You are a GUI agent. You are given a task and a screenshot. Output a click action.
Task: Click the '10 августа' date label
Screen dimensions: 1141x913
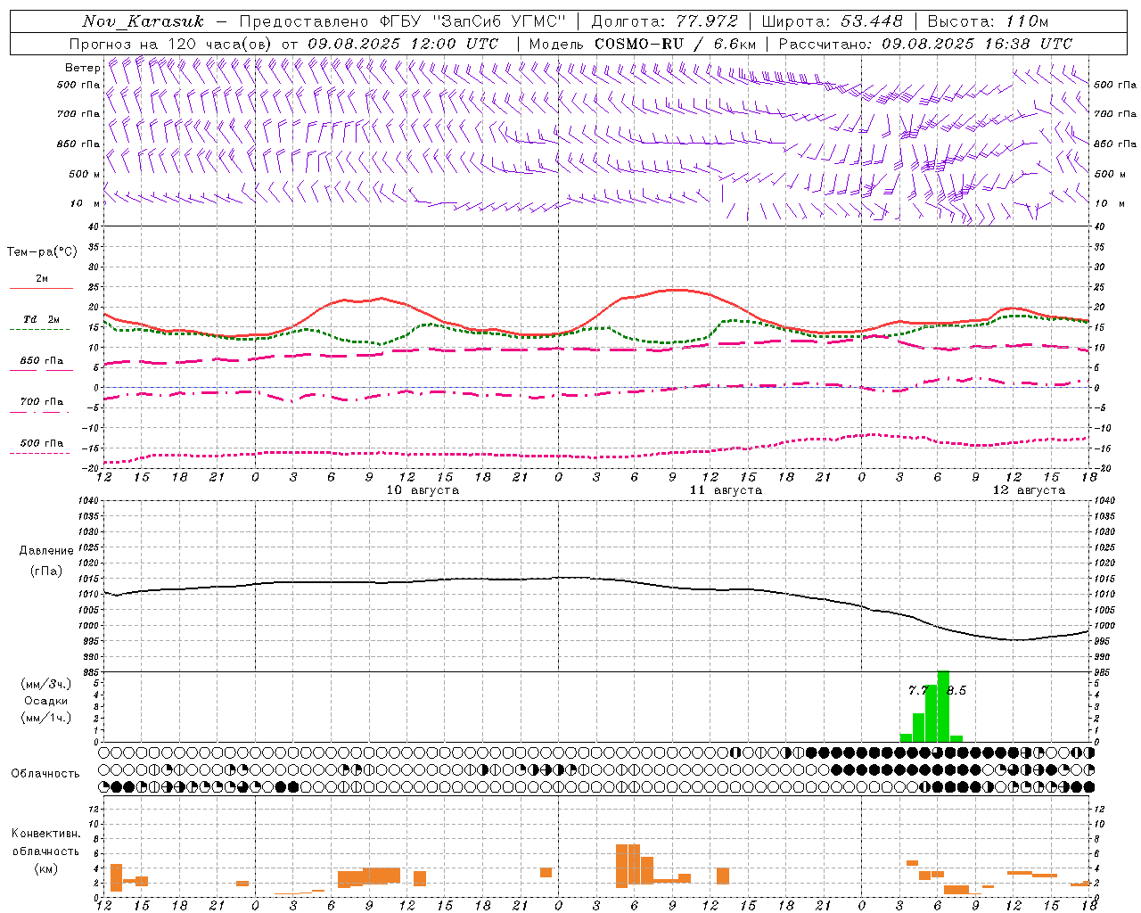coord(423,490)
